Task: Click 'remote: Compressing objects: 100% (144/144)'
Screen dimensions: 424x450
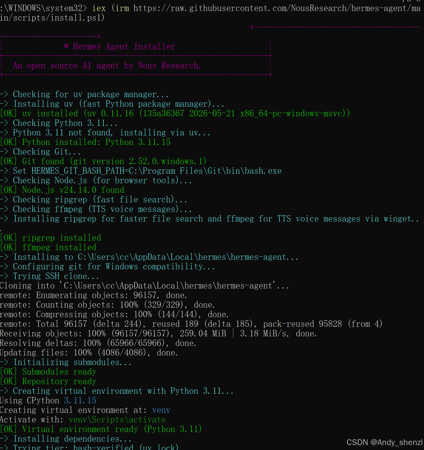Action: point(114,314)
